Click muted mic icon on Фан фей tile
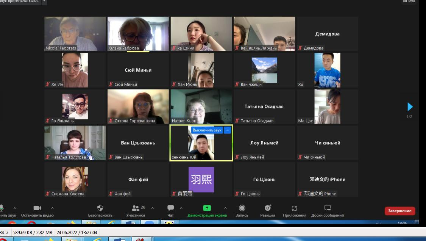The width and height of the screenshot is (426, 241). (111, 194)
